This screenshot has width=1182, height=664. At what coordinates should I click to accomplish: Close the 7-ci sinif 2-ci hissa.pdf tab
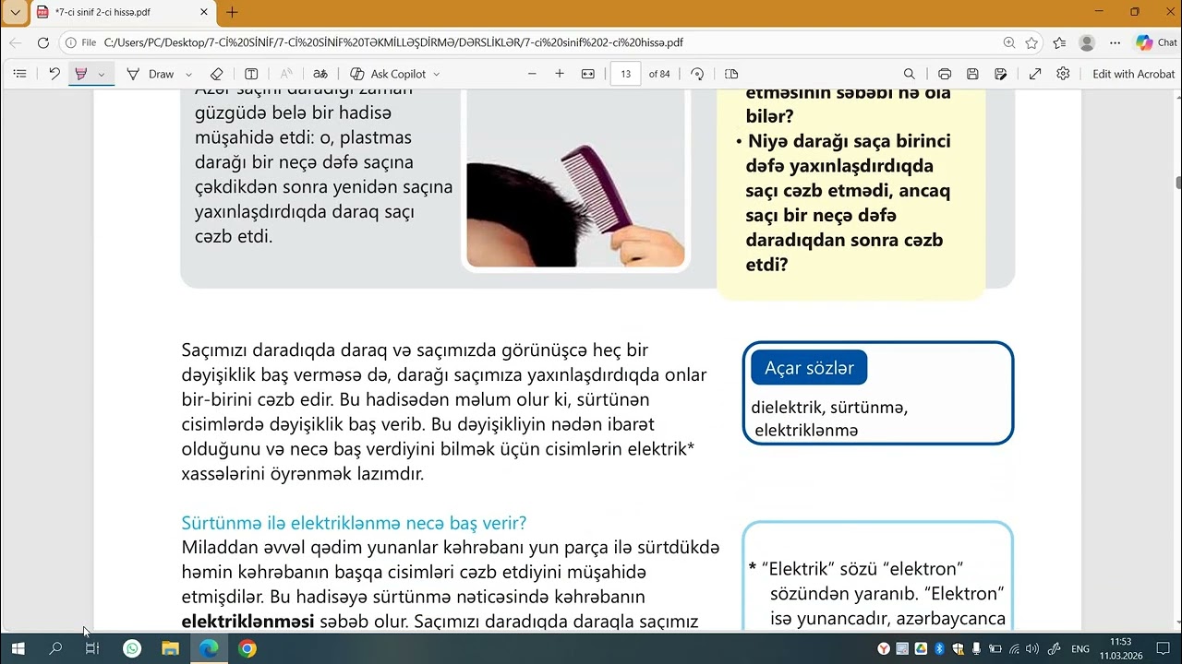pos(204,13)
